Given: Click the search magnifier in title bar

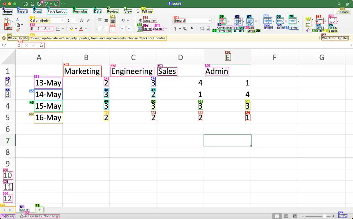Looking at the screenshot, I should click(339, 4).
